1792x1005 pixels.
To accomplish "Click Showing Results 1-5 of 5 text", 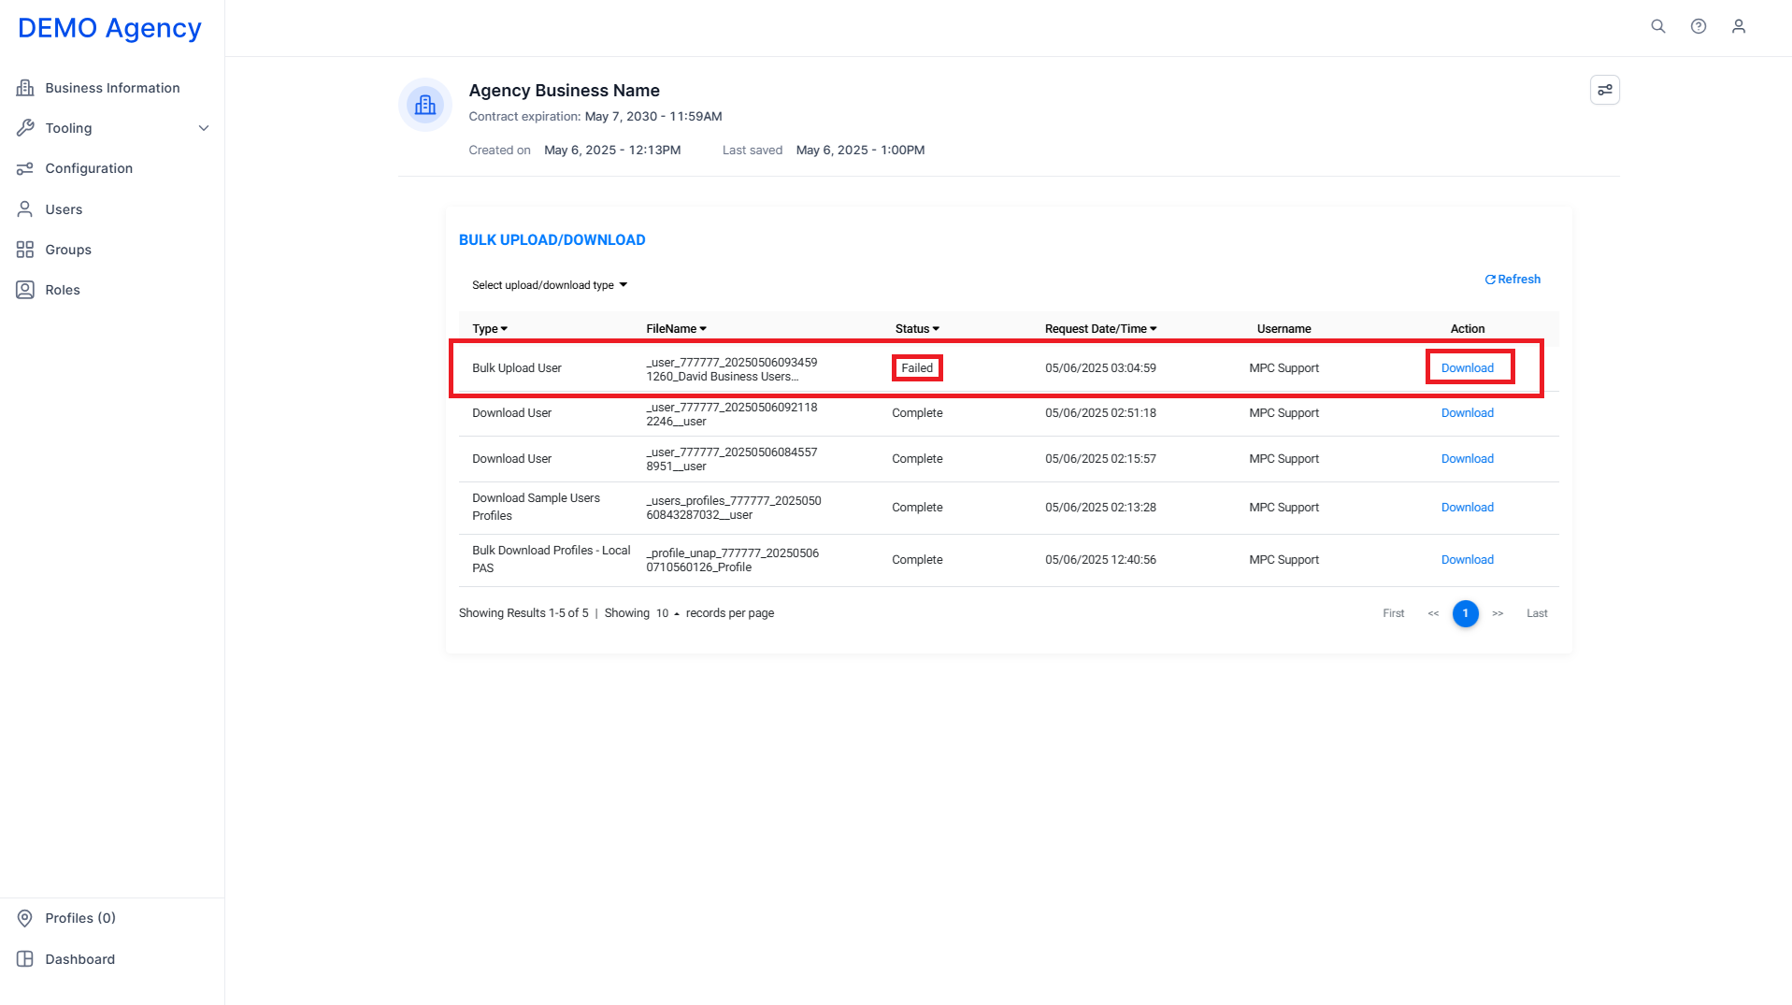I will point(523,613).
